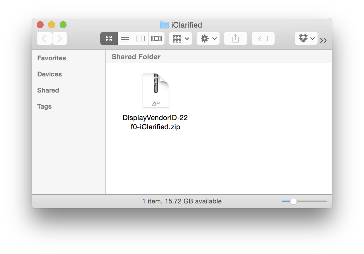Click the Edit Tags toolbar button
364x254 pixels.
(x=263, y=39)
